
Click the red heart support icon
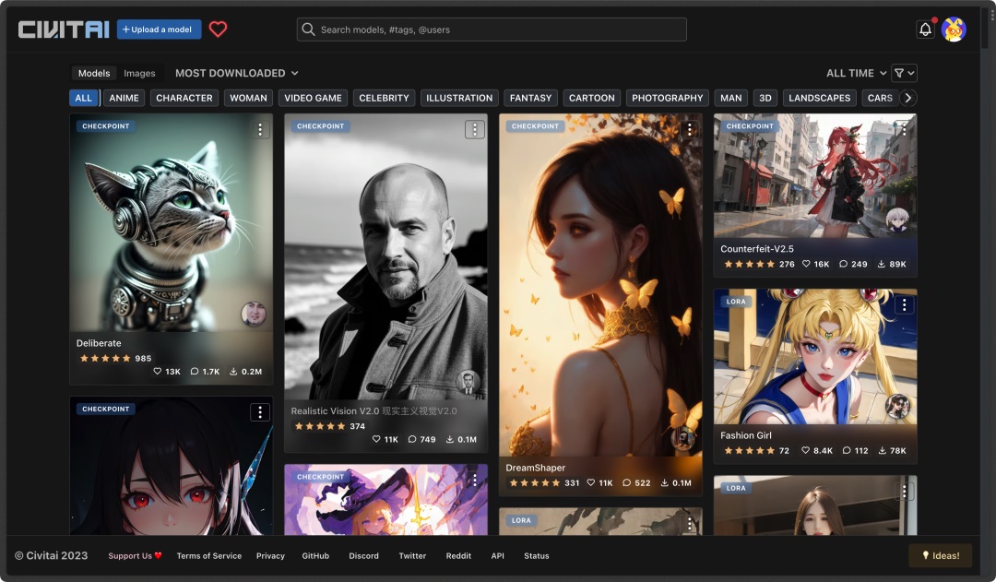(x=218, y=30)
